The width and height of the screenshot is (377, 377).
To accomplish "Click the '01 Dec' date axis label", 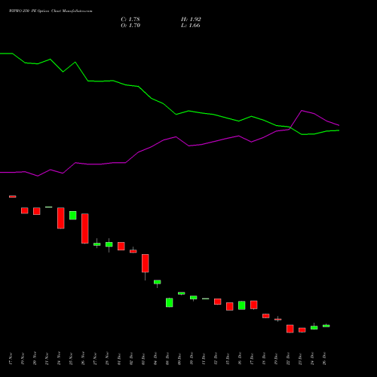I will (x=119, y=359).
